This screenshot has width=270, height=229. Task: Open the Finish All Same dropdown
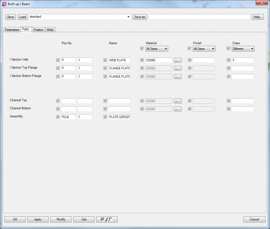pyautogui.click(x=204, y=49)
